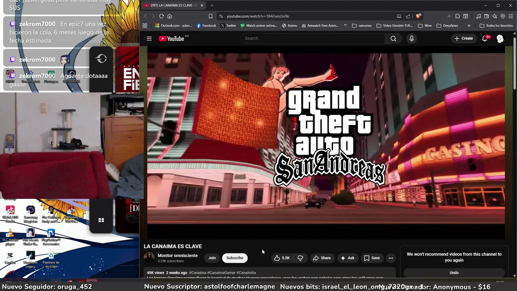Open the Brave playlist music note icon
517x291 pixels.
479,16
